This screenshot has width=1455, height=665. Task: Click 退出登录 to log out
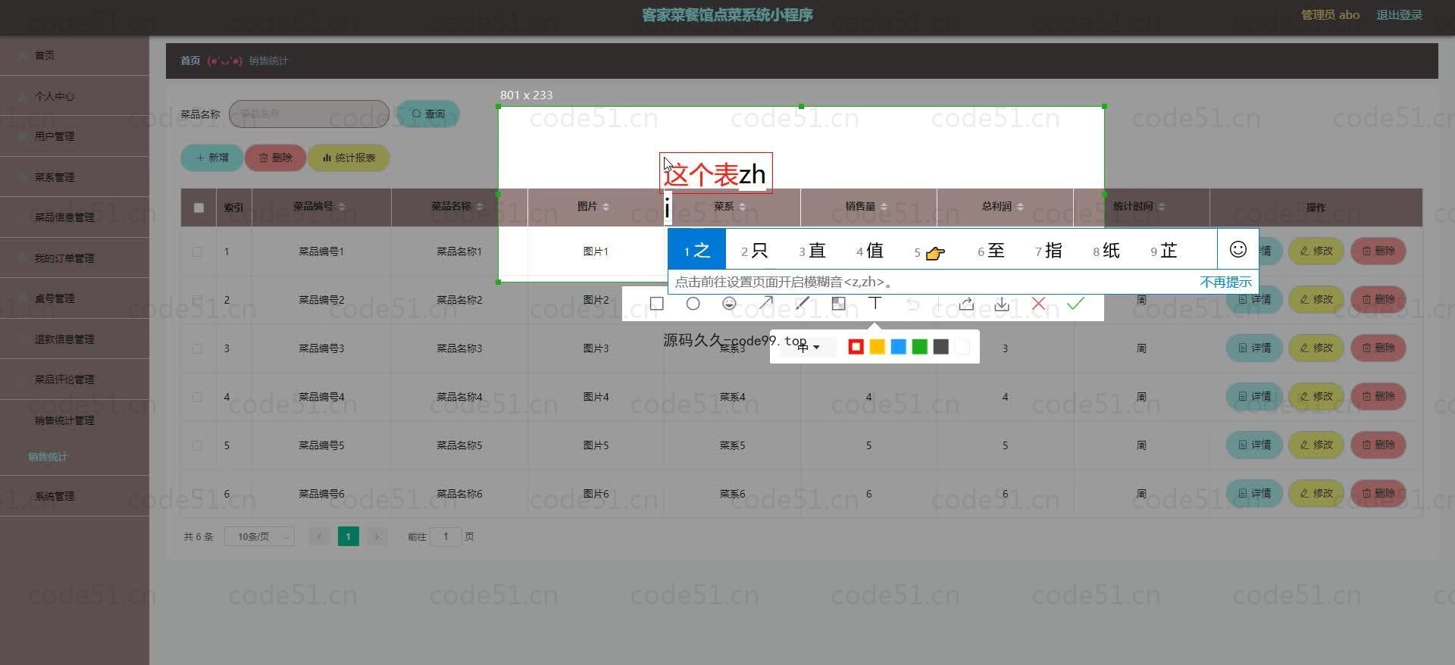pyautogui.click(x=1399, y=14)
